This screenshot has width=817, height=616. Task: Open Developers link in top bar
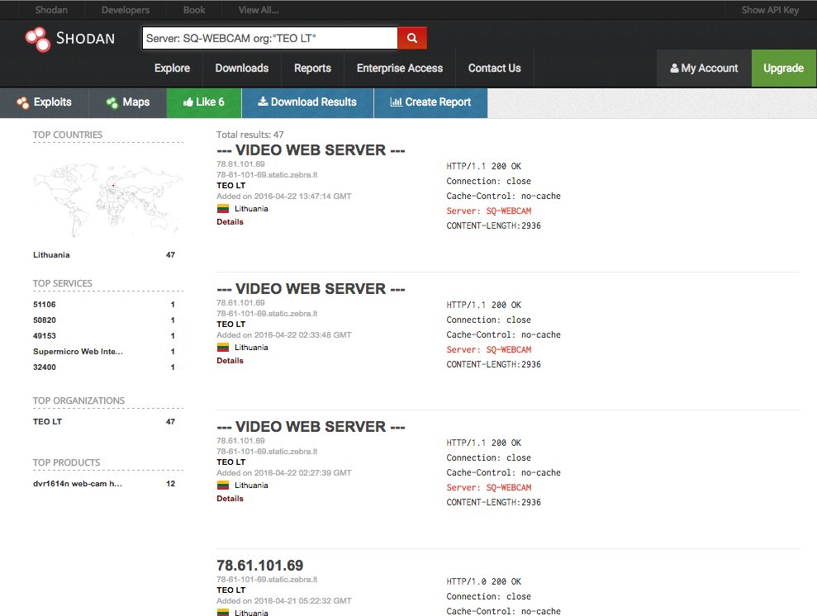point(125,10)
